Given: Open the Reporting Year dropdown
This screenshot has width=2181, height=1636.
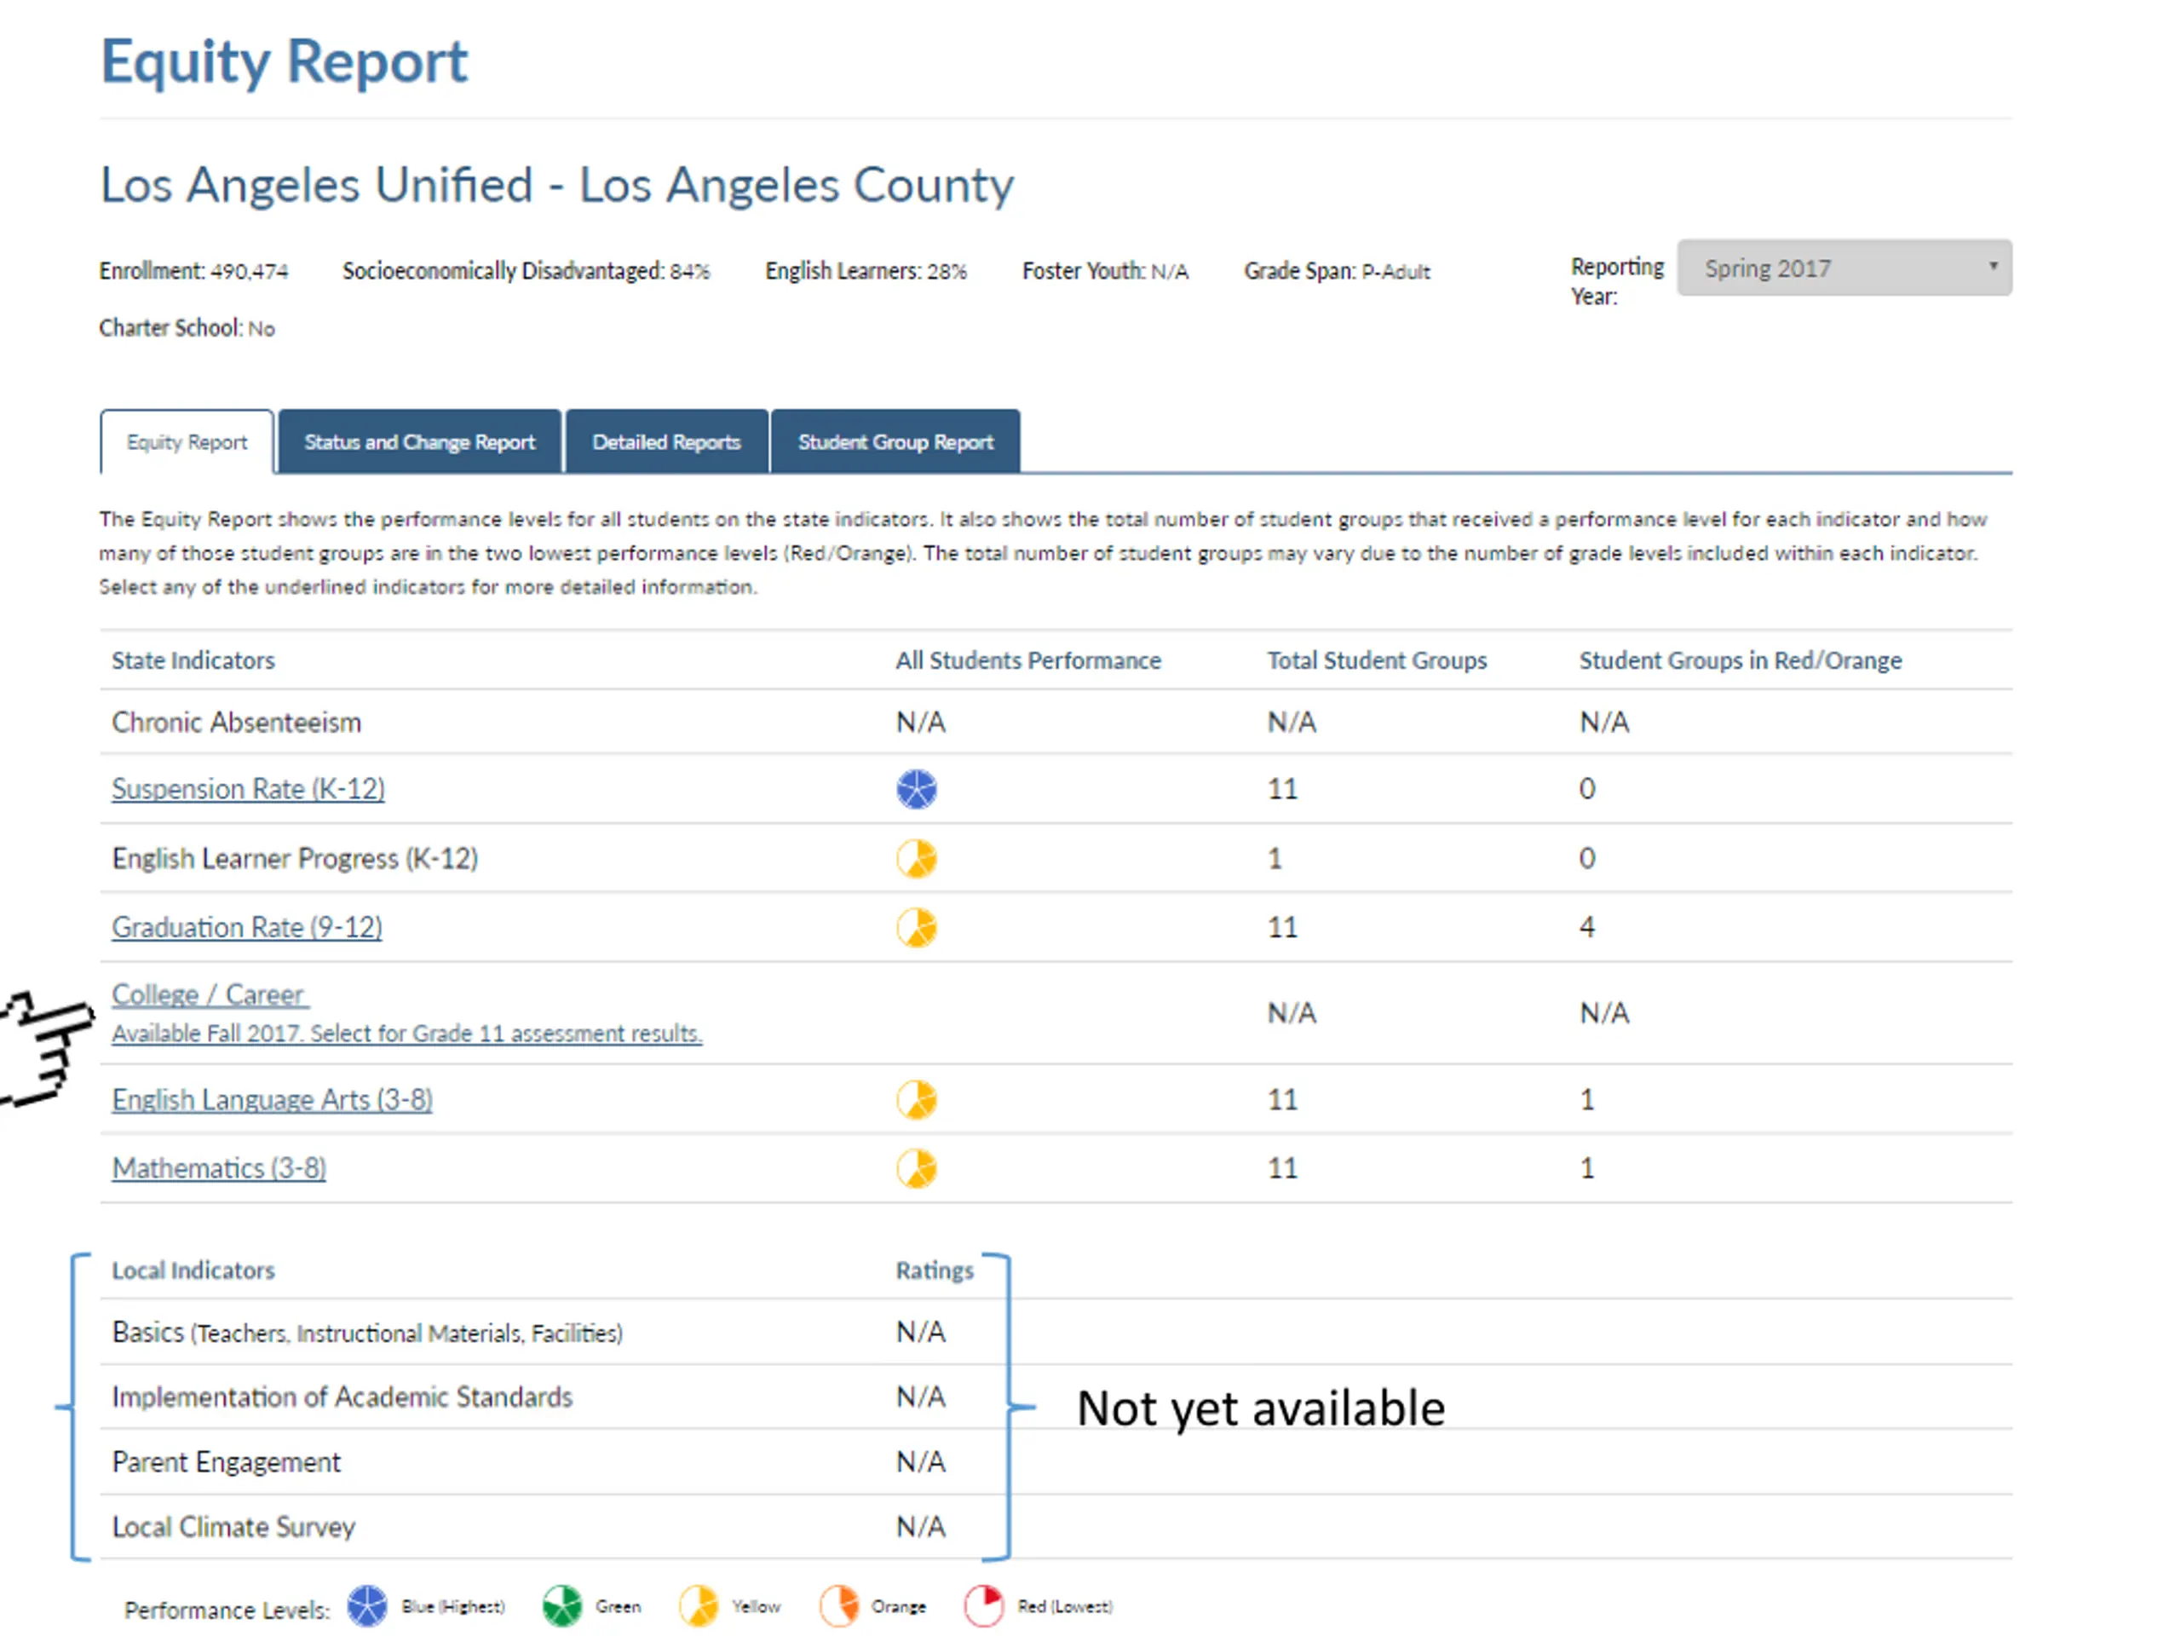Looking at the screenshot, I should (1844, 268).
